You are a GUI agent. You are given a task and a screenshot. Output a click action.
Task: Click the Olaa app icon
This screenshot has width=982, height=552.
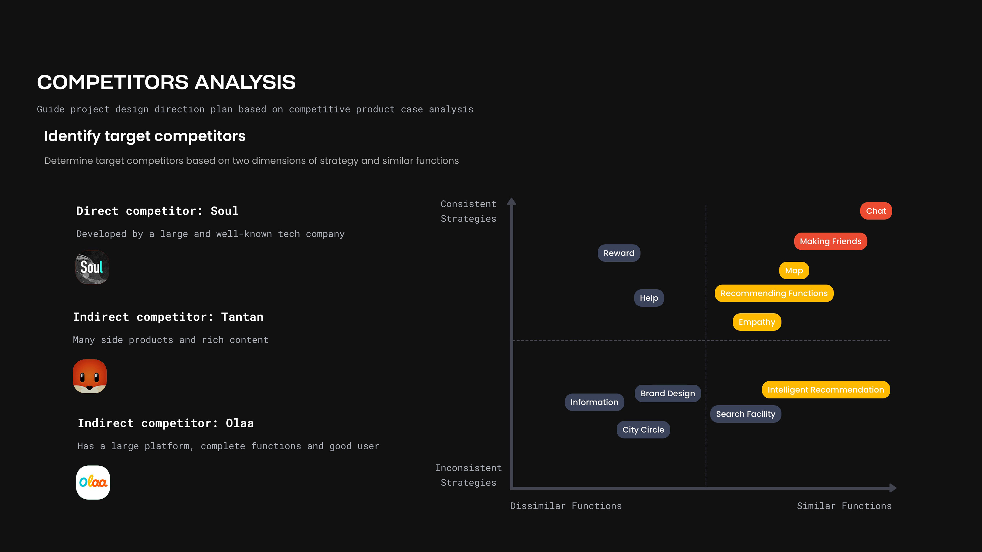93,482
